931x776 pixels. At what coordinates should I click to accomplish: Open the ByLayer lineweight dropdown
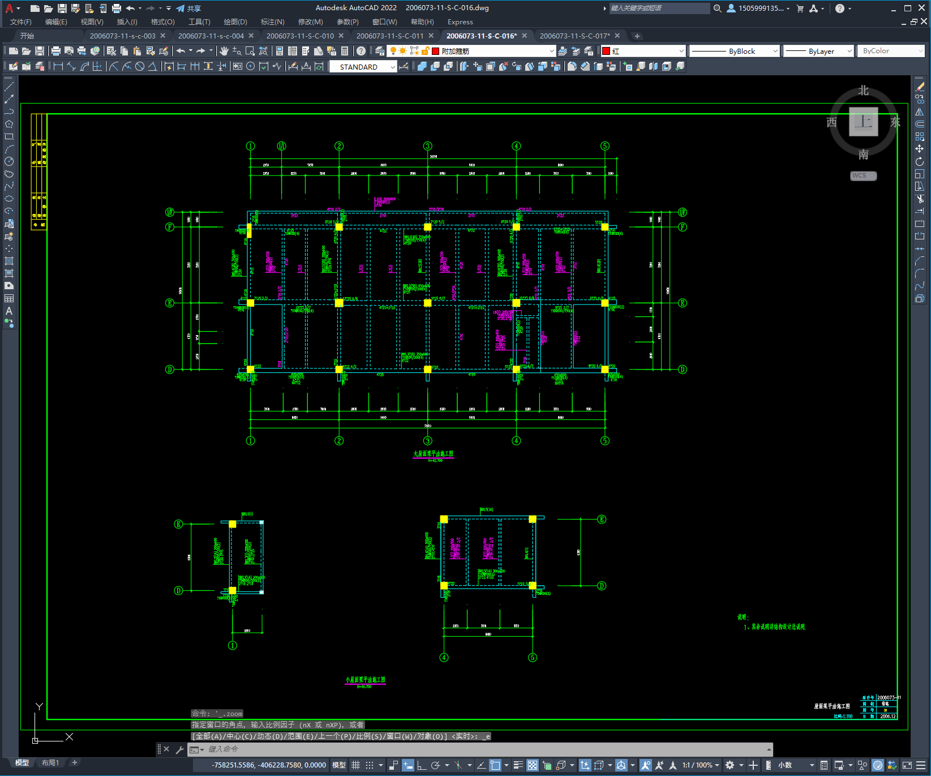[x=818, y=51]
